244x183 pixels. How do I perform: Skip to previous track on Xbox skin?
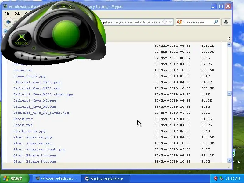57,58
